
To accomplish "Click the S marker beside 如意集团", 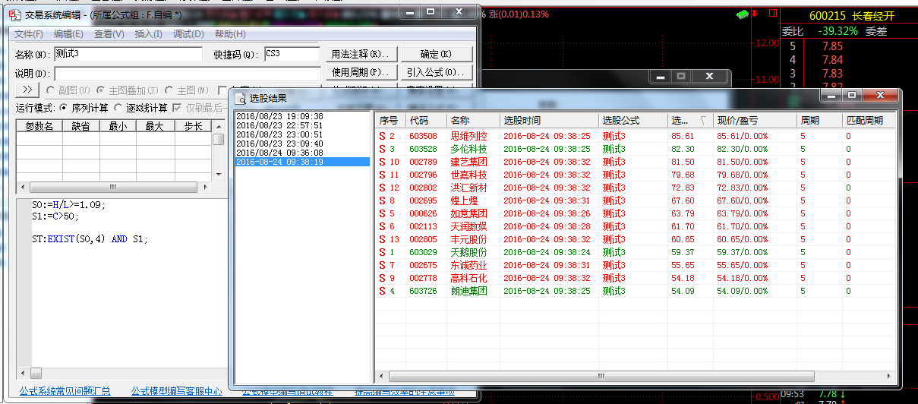I will pos(382,213).
